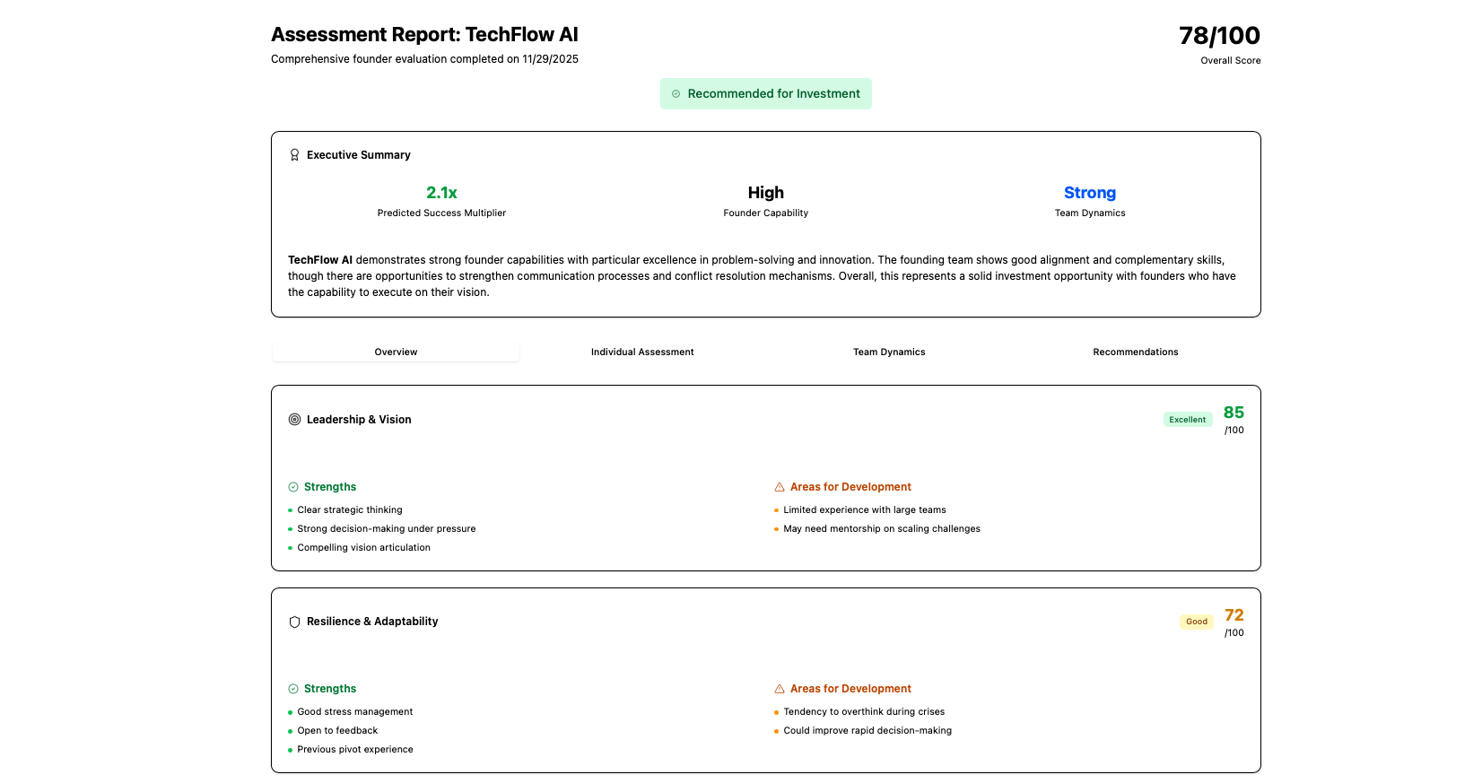Click warning triangle icon in Leadership & Vision card

coord(780,487)
